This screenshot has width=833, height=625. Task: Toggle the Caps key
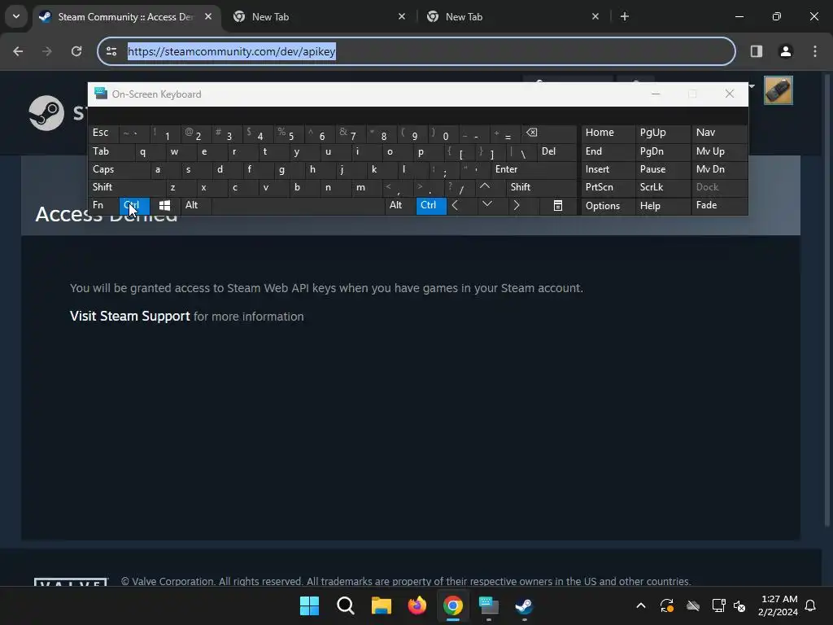[x=119, y=169]
